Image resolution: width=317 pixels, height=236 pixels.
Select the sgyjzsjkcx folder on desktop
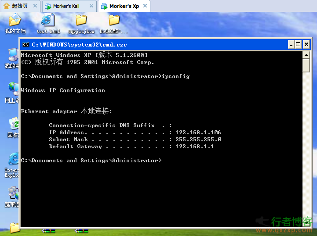[x=81, y=24]
